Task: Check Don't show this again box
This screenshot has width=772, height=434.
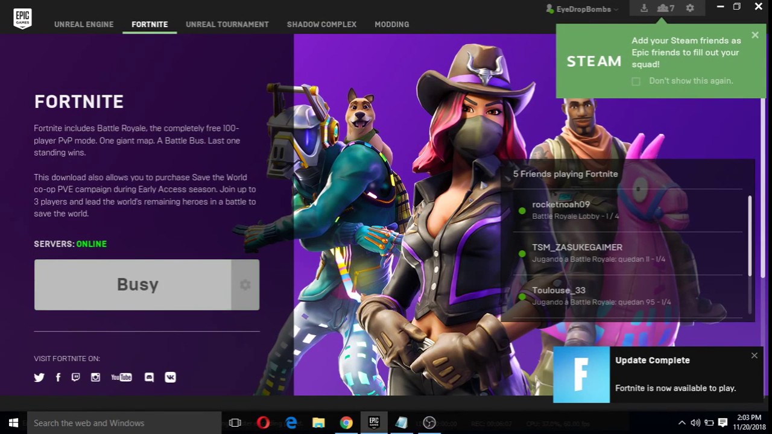Action: click(x=636, y=81)
